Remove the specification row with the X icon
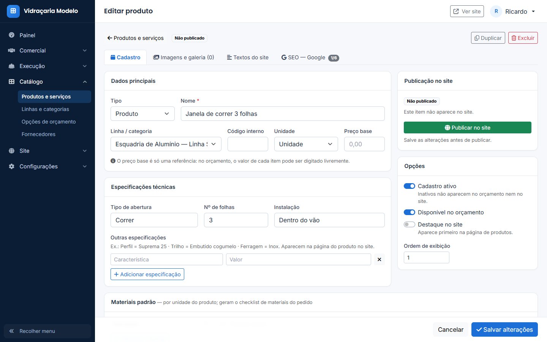Image resolution: width=547 pixels, height=342 pixels. coord(379,260)
